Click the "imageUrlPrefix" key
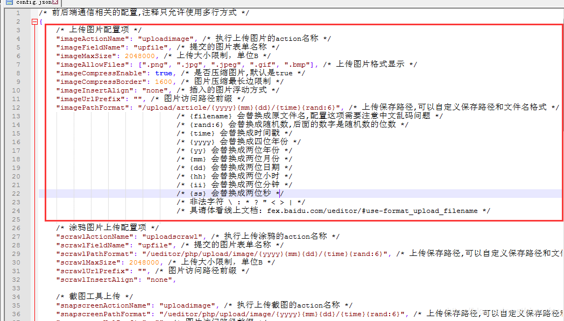Screen dimensions: 564x321 pyautogui.click(x=90, y=99)
